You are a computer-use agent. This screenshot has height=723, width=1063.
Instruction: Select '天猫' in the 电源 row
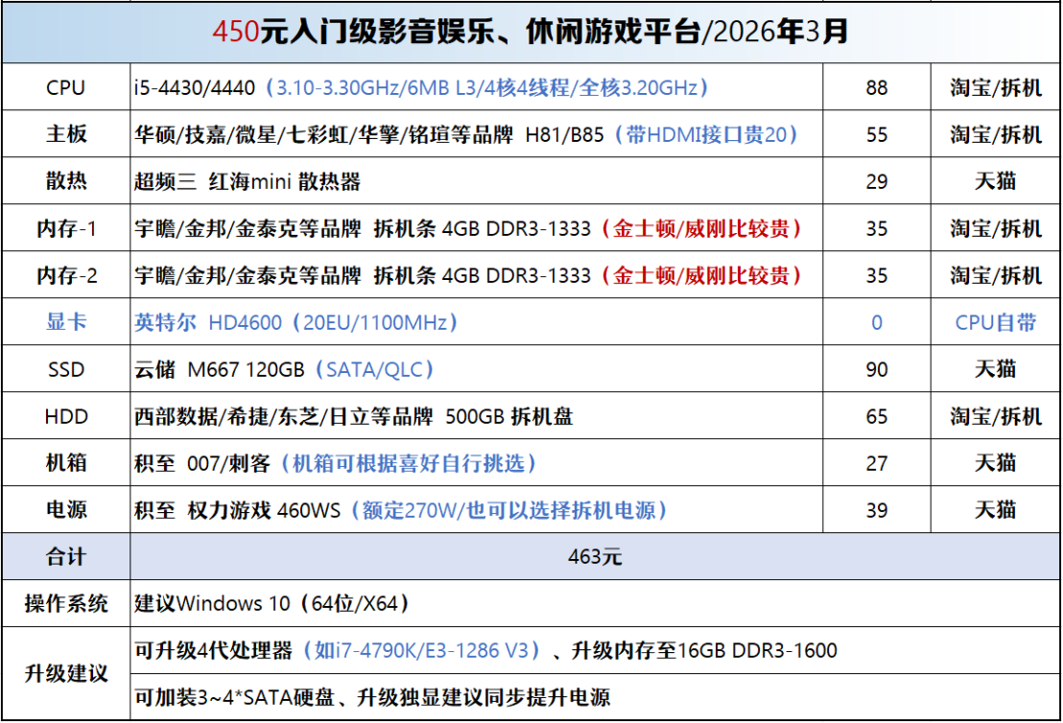coord(996,509)
